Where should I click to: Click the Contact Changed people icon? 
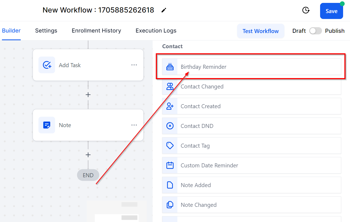point(170,86)
